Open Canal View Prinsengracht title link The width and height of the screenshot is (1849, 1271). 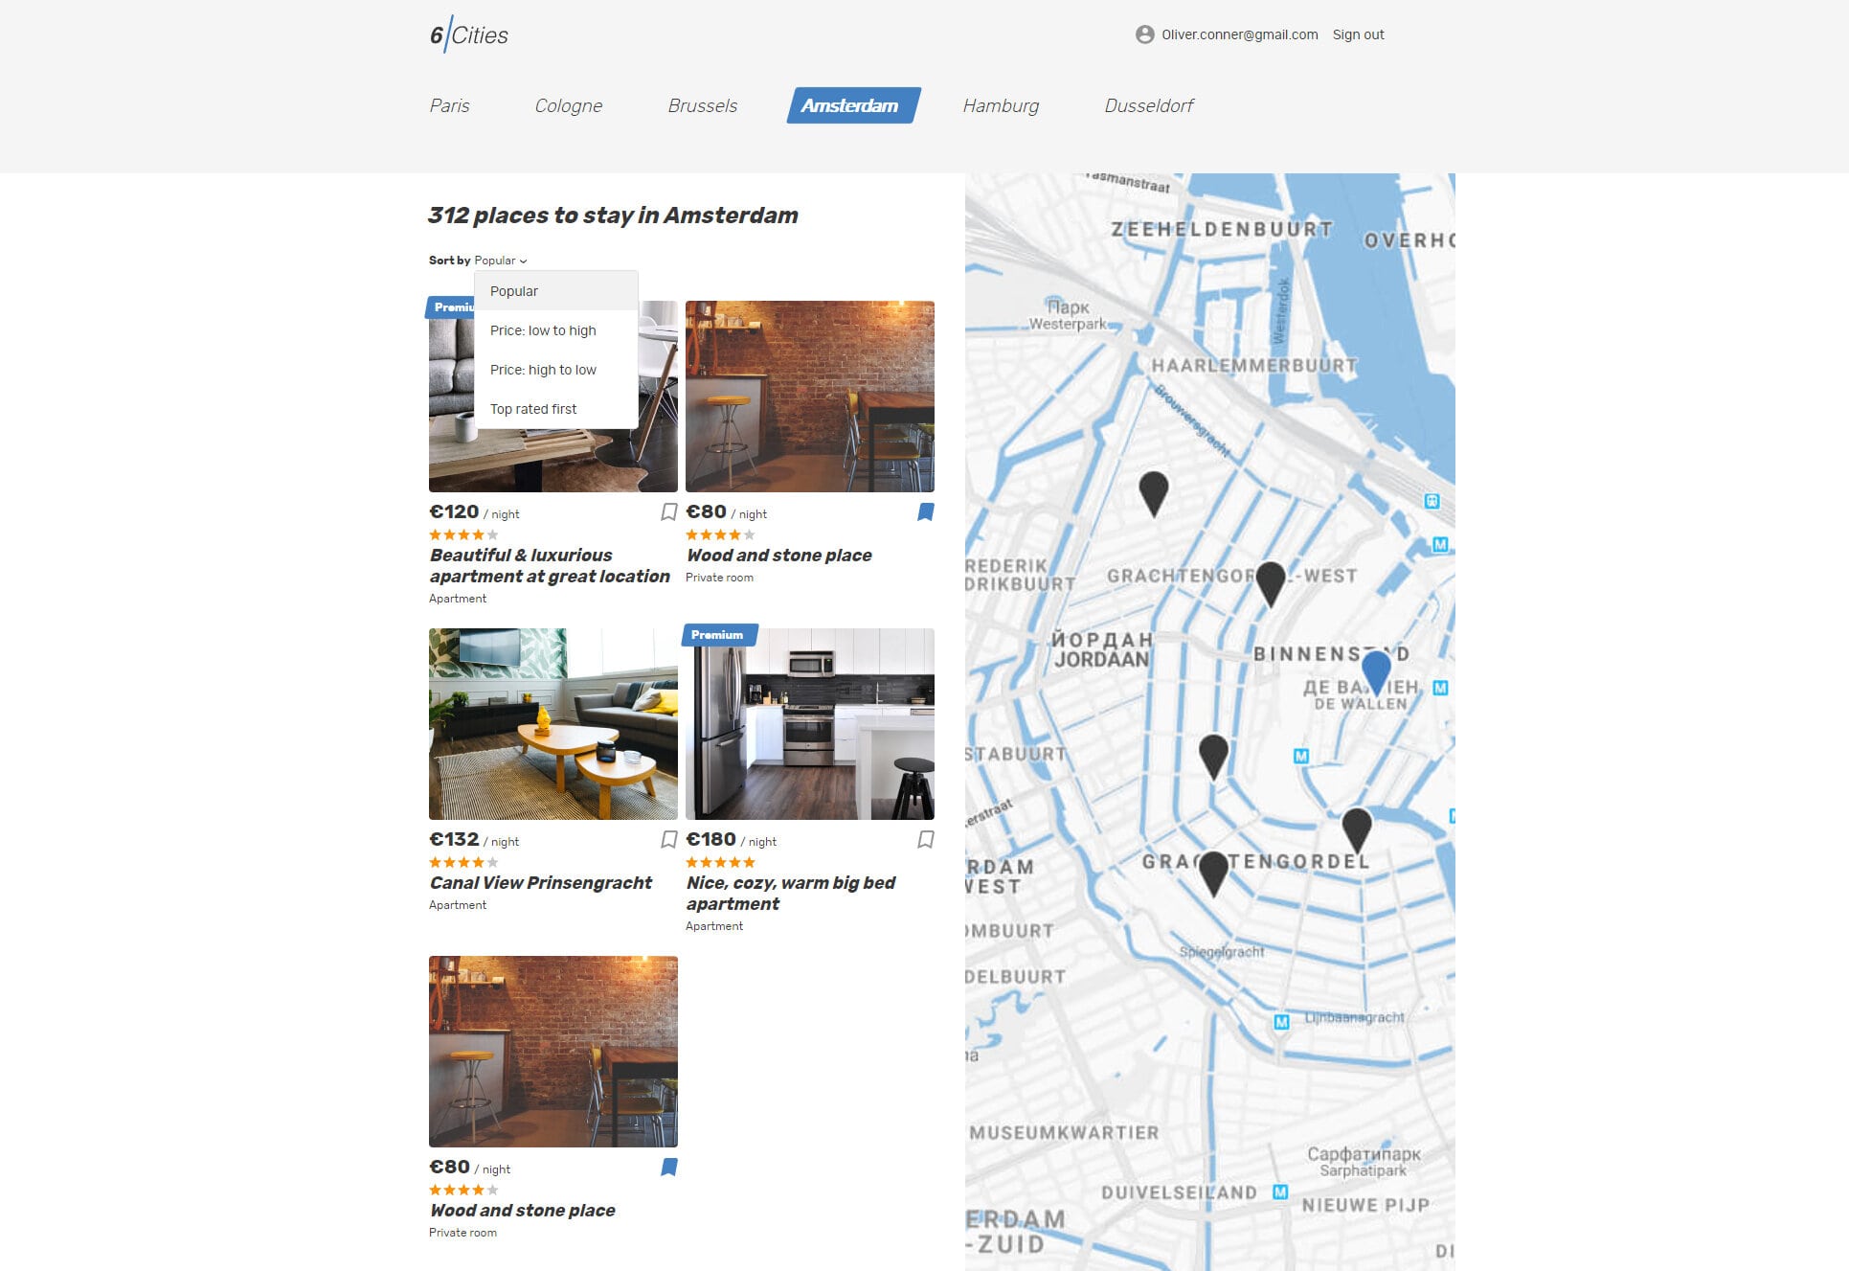[x=541, y=883]
